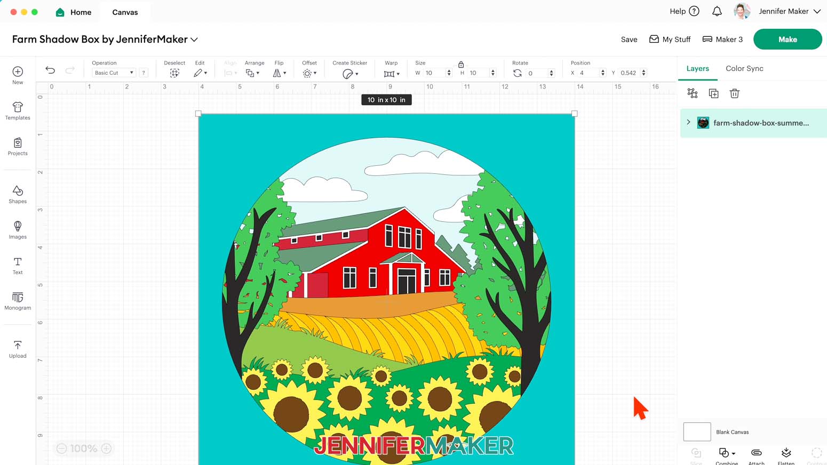The width and height of the screenshot is (827, 465).
Task: Expand the farm-shadow-box-summer layer group
Action: pos(688,123)
